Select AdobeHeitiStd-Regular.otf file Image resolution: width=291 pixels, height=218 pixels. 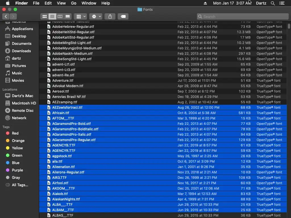point(163,32)
